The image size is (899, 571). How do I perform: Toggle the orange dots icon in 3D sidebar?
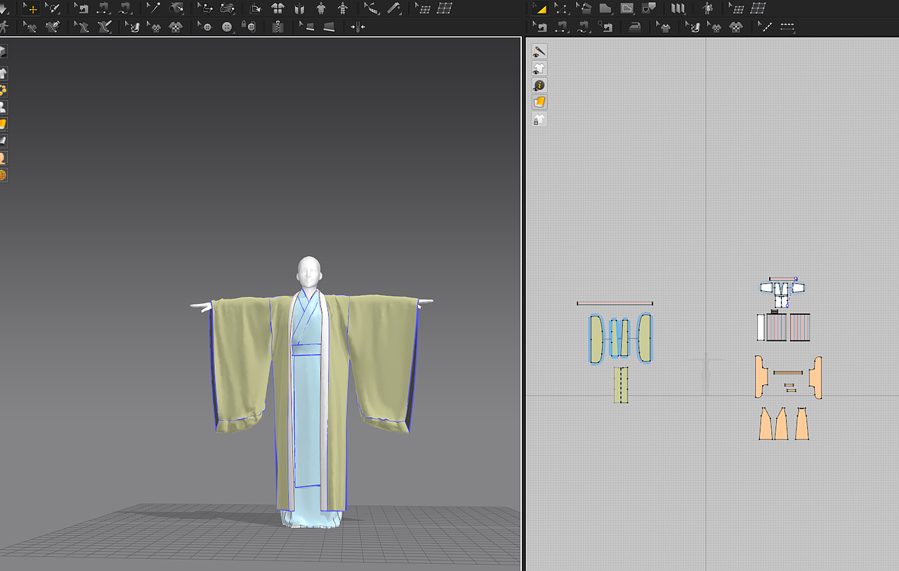click(3, 90)
